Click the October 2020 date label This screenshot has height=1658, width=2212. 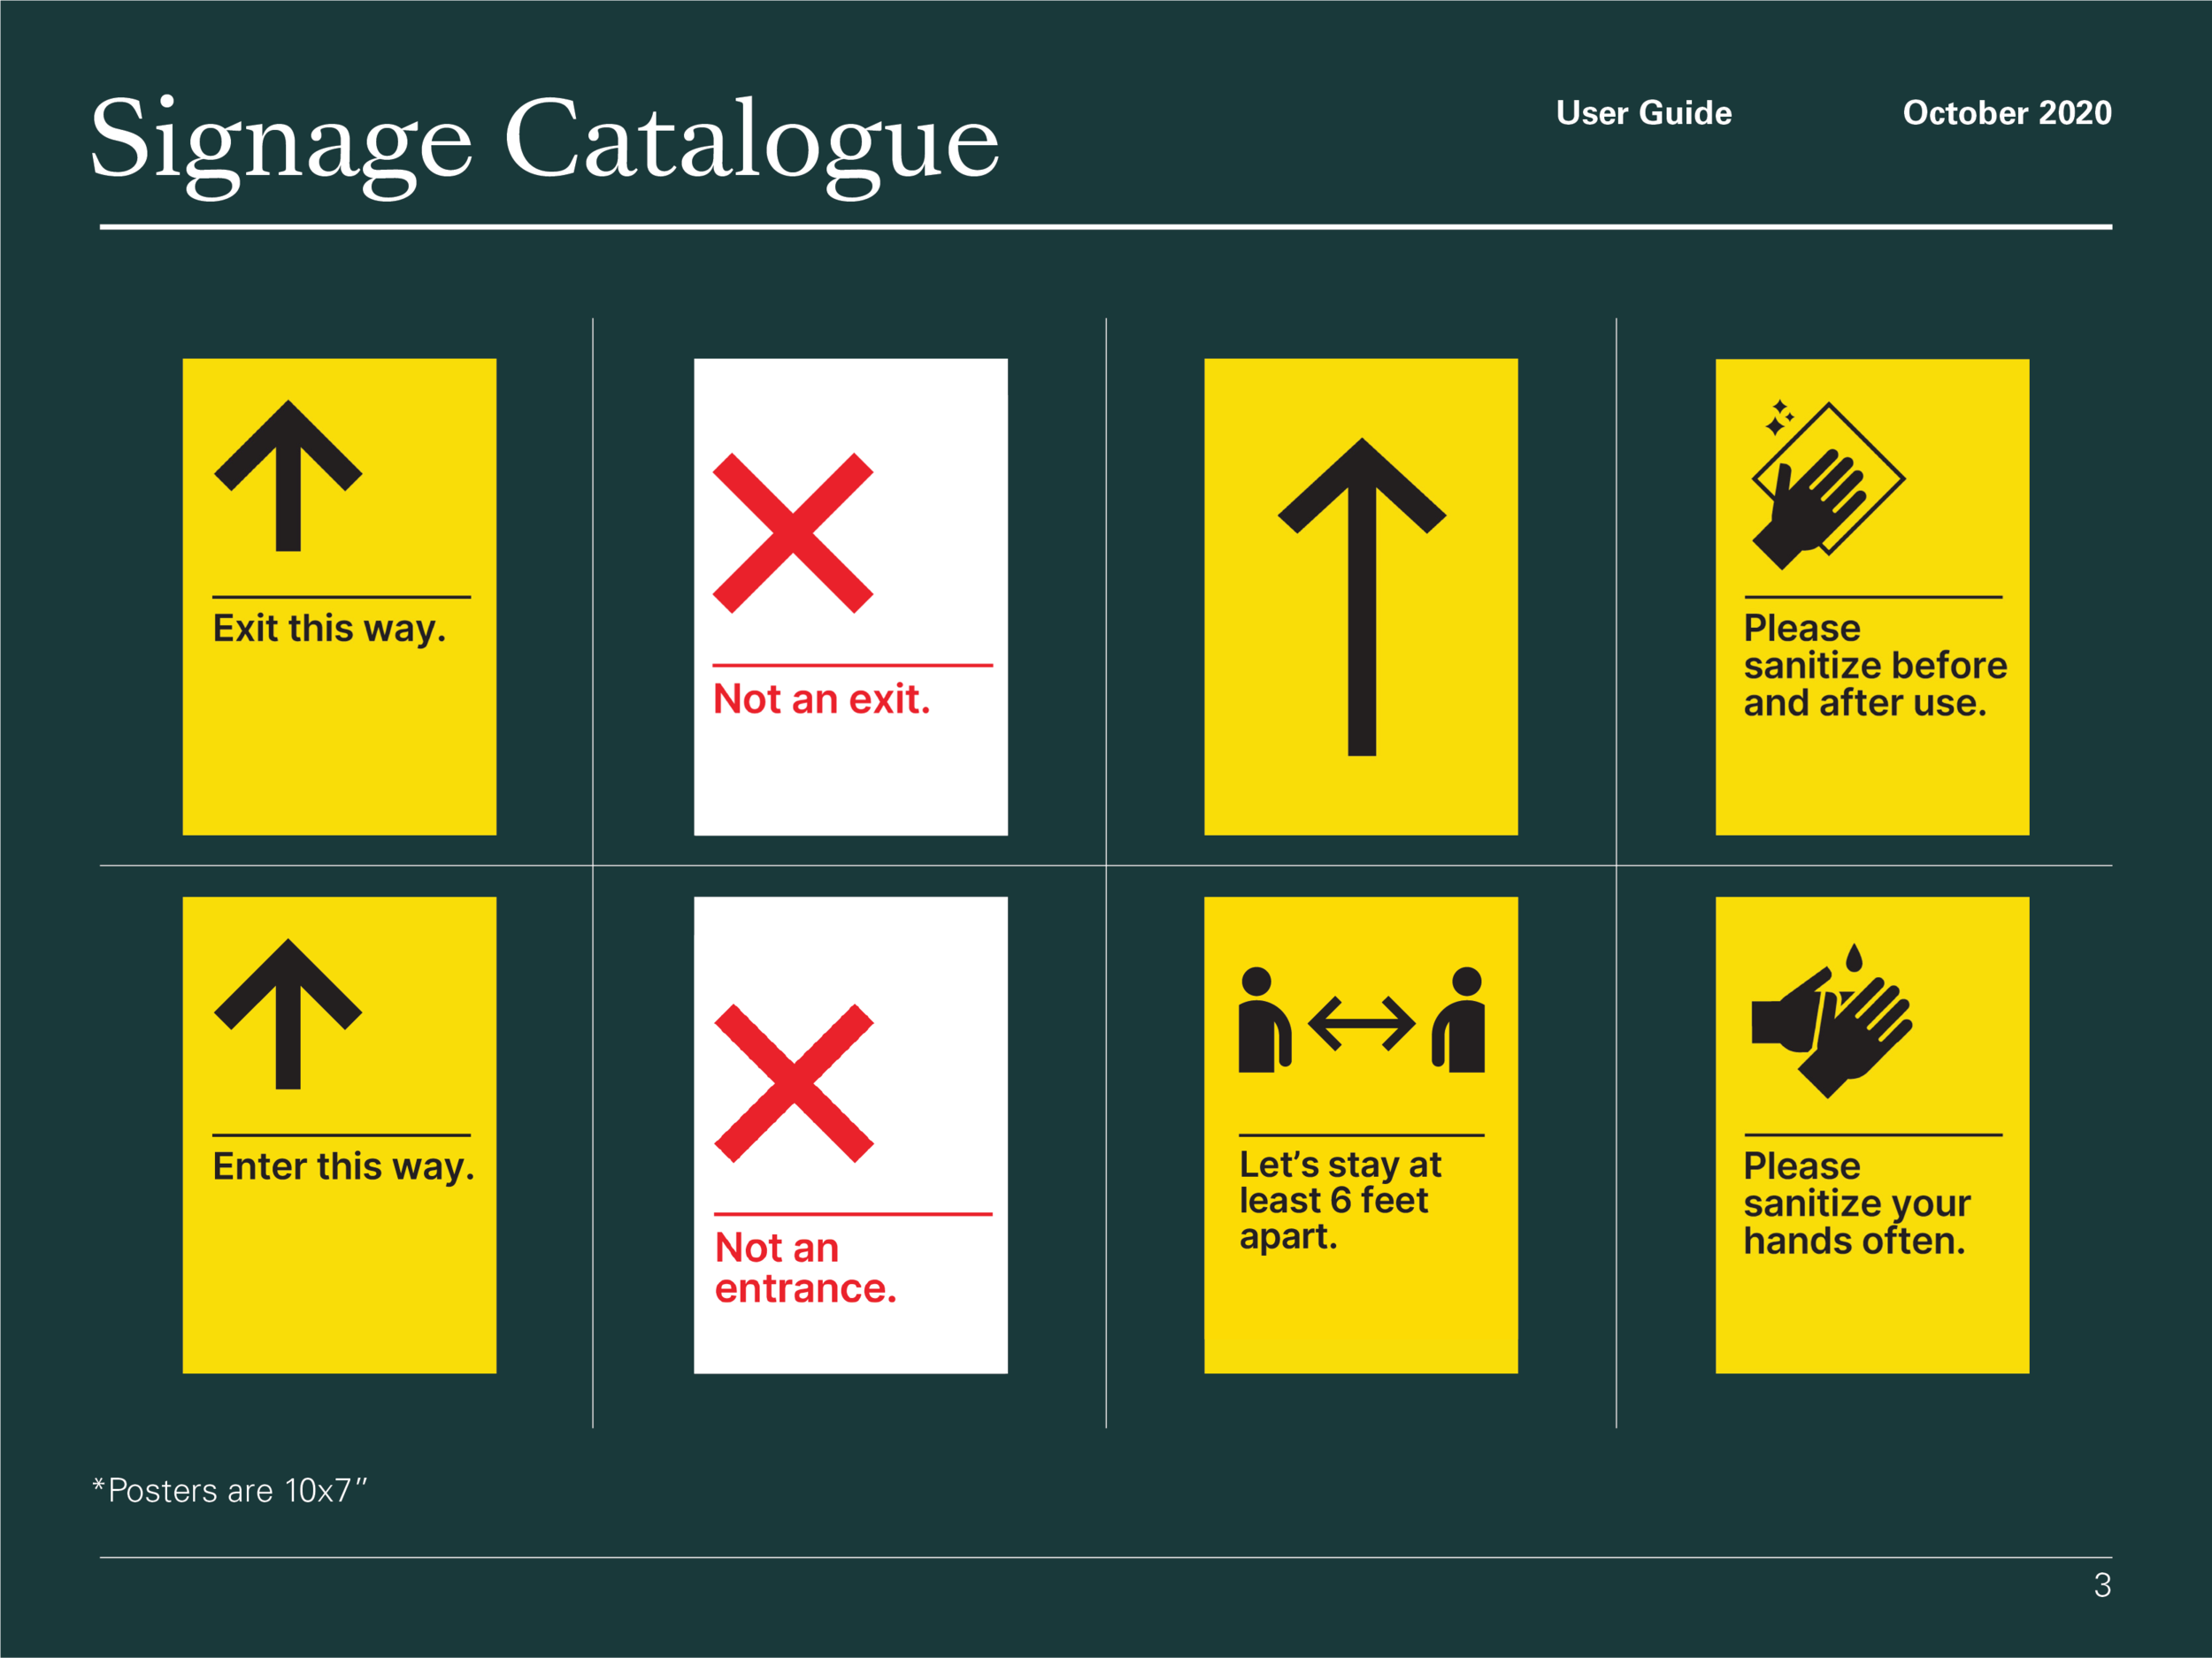tap(2006, 113)
